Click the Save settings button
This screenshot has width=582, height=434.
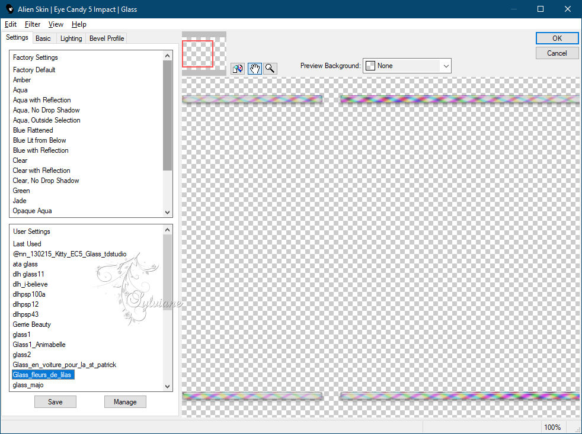click(x=55, y=401)
